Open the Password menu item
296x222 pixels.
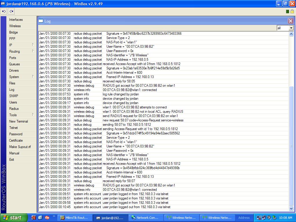click(21, 134)
